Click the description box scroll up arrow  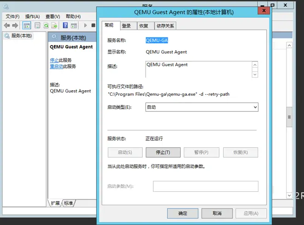coord(255,65)
